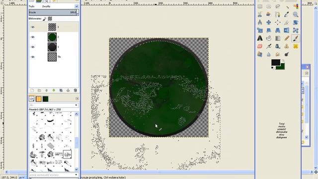
Task: Create a new layer button
Action: 32,90
